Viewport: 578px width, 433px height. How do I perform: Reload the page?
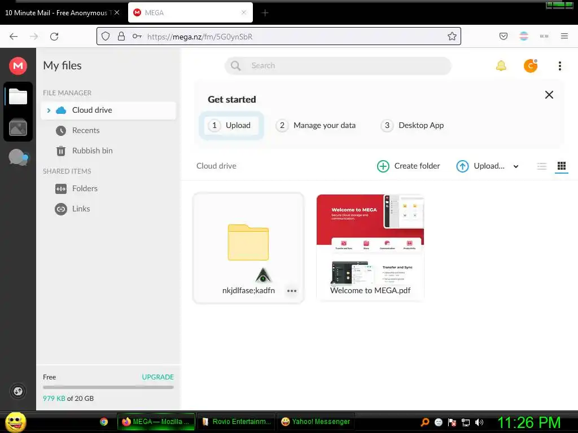tap(54, 37)
